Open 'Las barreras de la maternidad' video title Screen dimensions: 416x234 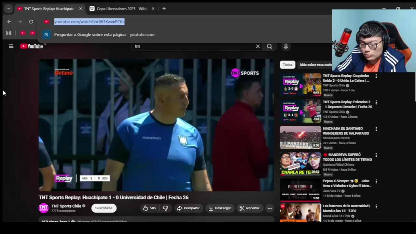pos(347,208)
